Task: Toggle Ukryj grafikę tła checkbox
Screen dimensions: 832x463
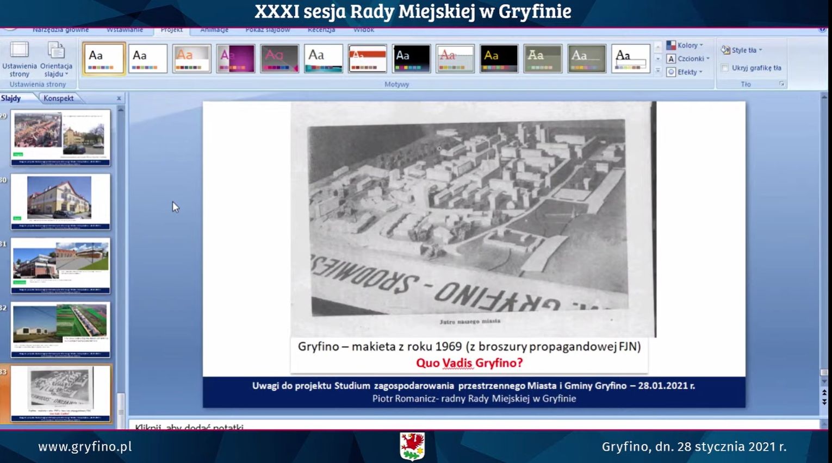Action: [x=725, y=68]
